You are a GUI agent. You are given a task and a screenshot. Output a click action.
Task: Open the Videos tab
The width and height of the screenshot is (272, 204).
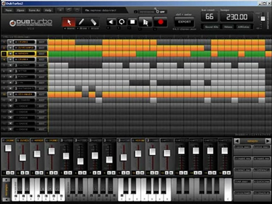pyautogui.click(x=228, y=27)
